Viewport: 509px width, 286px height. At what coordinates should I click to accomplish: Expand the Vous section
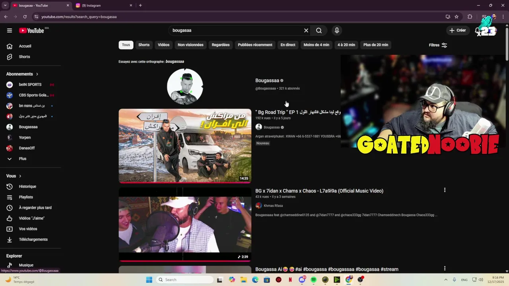pos(14,176)
